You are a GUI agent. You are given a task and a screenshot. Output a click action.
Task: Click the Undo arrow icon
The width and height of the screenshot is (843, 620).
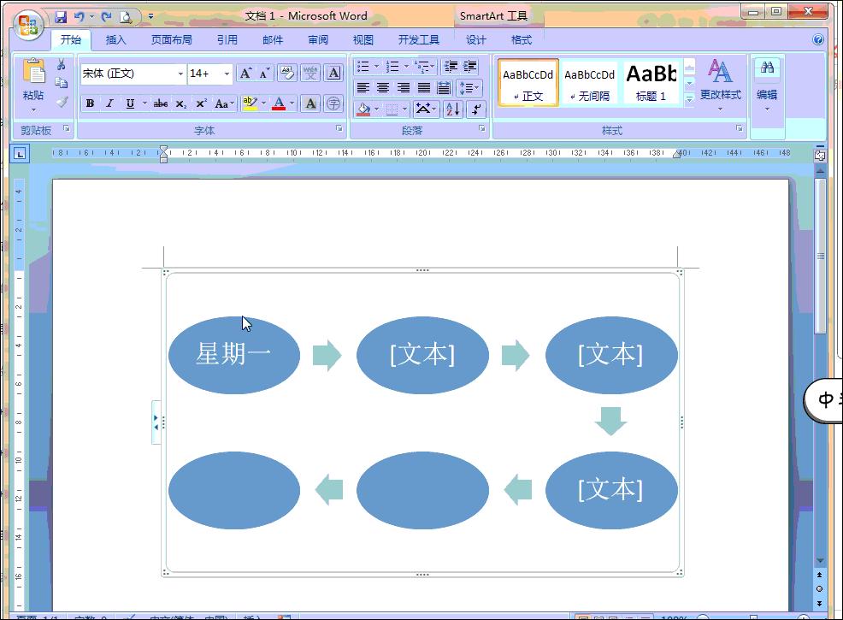[80, 17]
